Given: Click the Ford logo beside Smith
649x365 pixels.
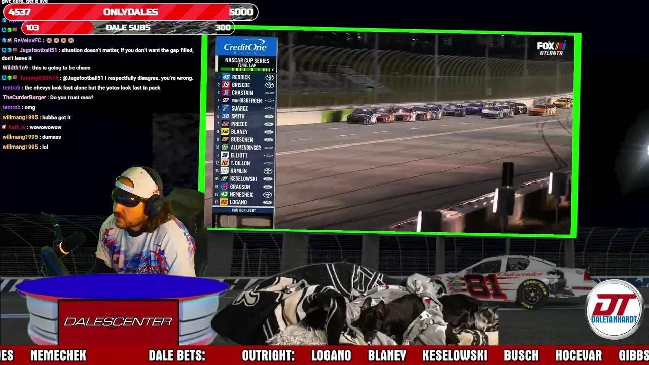Looking at the screenshot, I should tap(269, 116).
